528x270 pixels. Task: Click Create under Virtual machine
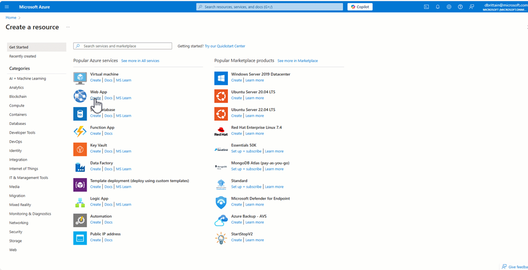click(x=95, y=80)
